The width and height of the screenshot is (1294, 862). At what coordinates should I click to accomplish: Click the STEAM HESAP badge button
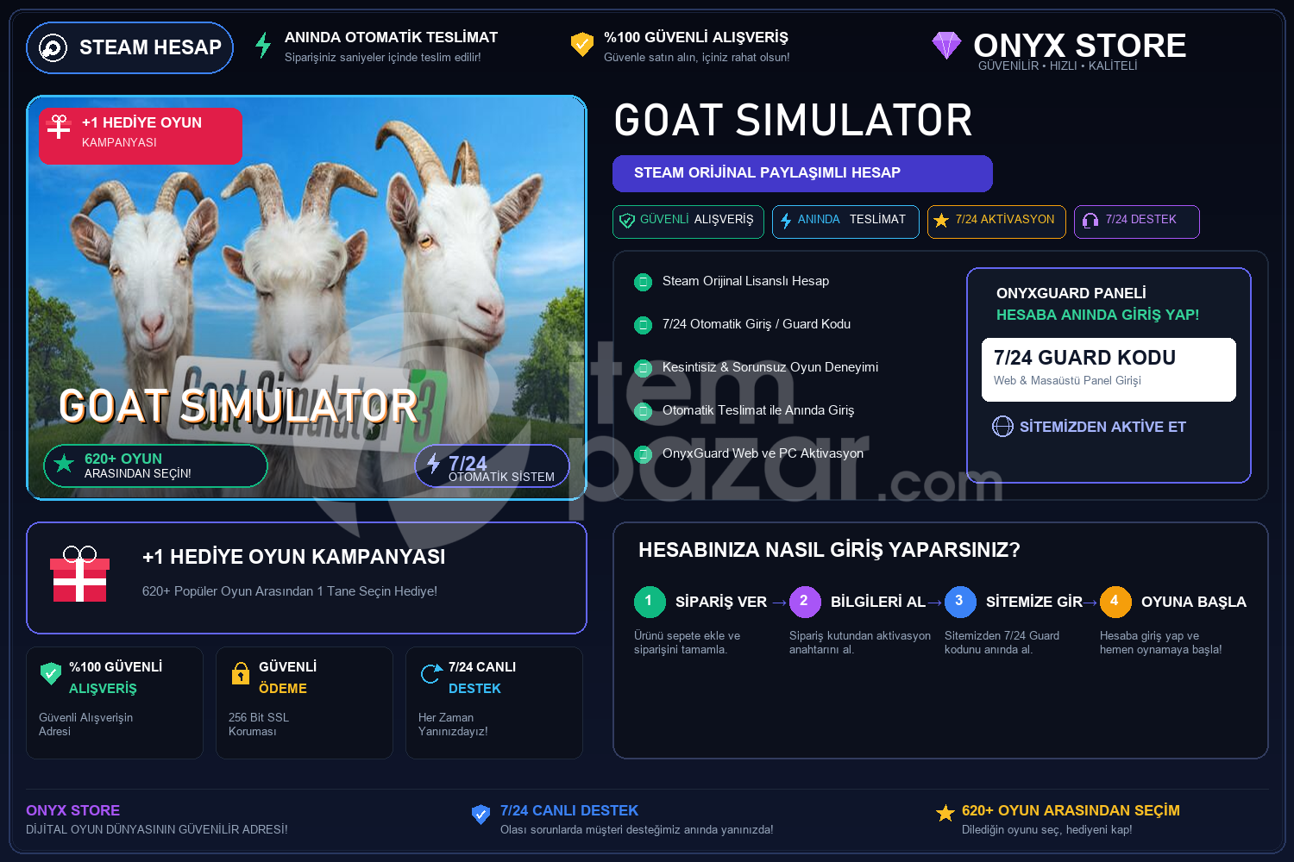tap(130, 47)
